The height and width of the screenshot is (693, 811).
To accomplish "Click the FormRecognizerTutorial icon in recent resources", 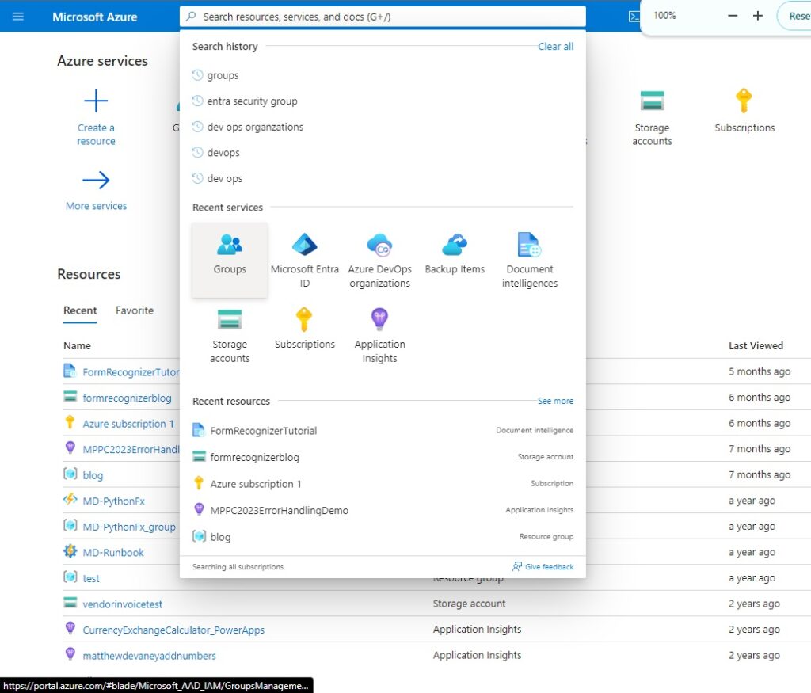I will (x=199, y=430).
